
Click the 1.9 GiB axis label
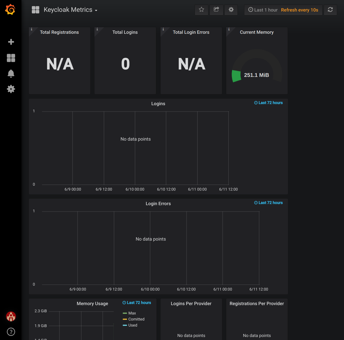41,326
